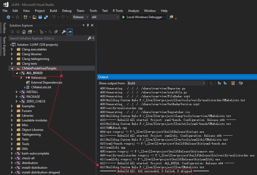
Task: Open the Project menu
Action: coord(40,11)
